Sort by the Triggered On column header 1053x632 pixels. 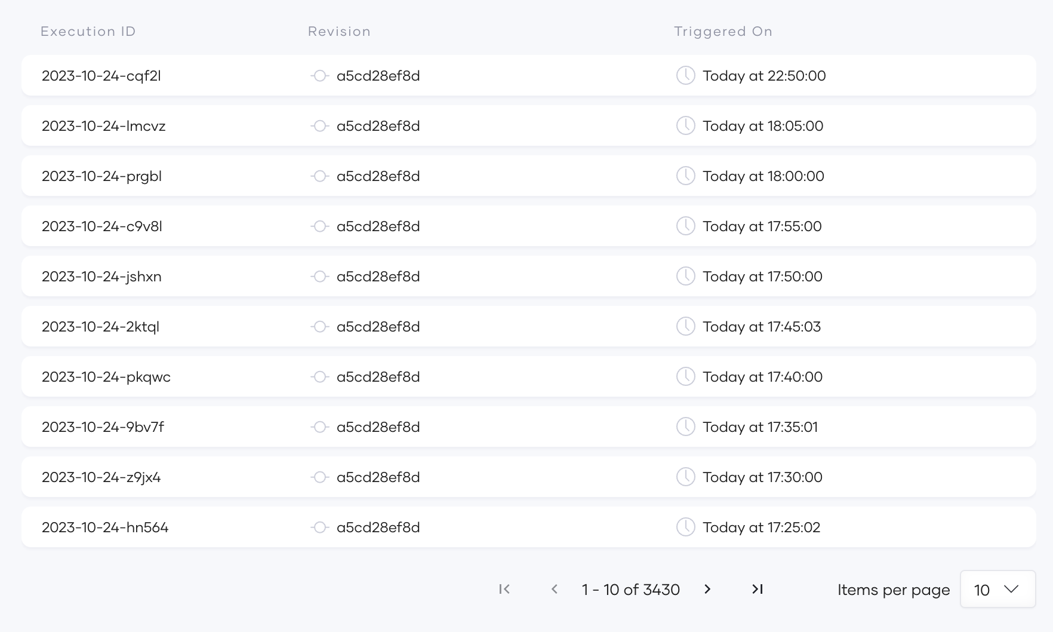pyautogui.click(x=723, y=32)
